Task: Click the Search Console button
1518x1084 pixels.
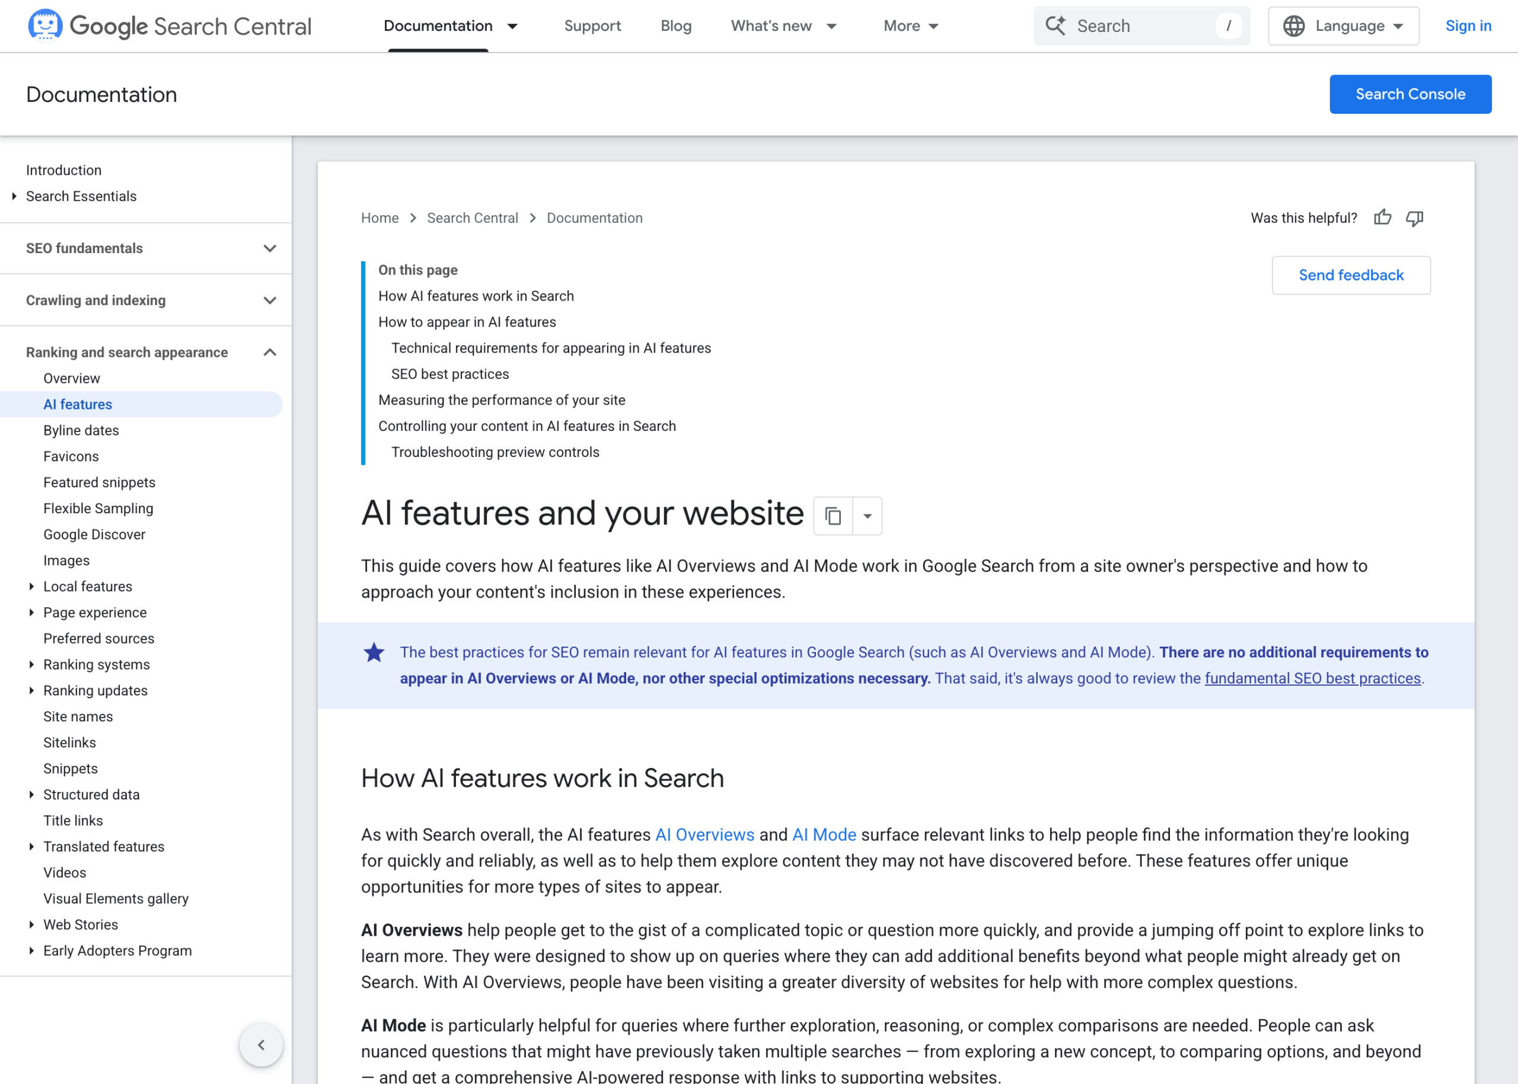Action: pyautogui.click(x=1411, y=94)
